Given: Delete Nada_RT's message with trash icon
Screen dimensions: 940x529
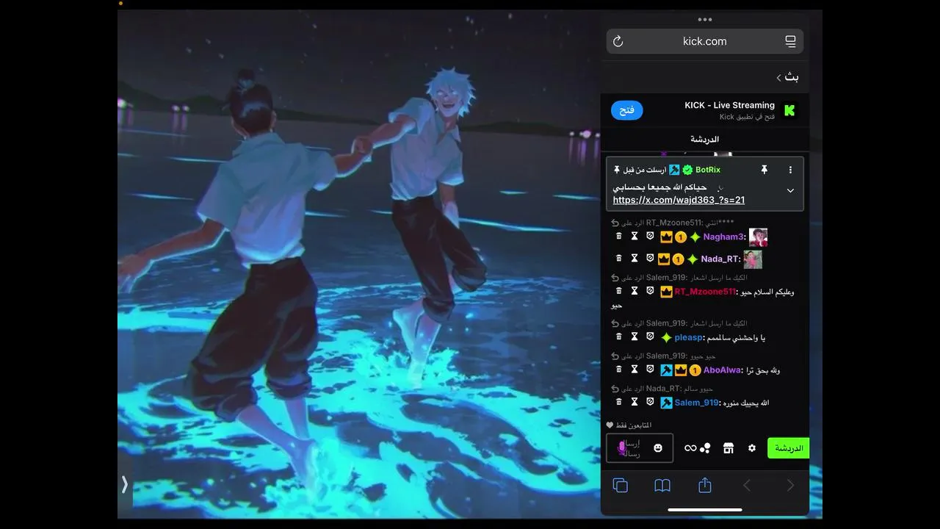Looking at the screenshot, I should coord(618,259).
